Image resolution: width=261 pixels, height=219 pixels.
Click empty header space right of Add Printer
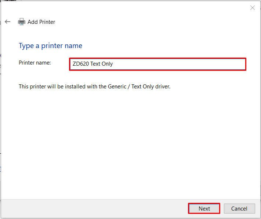pyautogui.click(x=150, y=22)
